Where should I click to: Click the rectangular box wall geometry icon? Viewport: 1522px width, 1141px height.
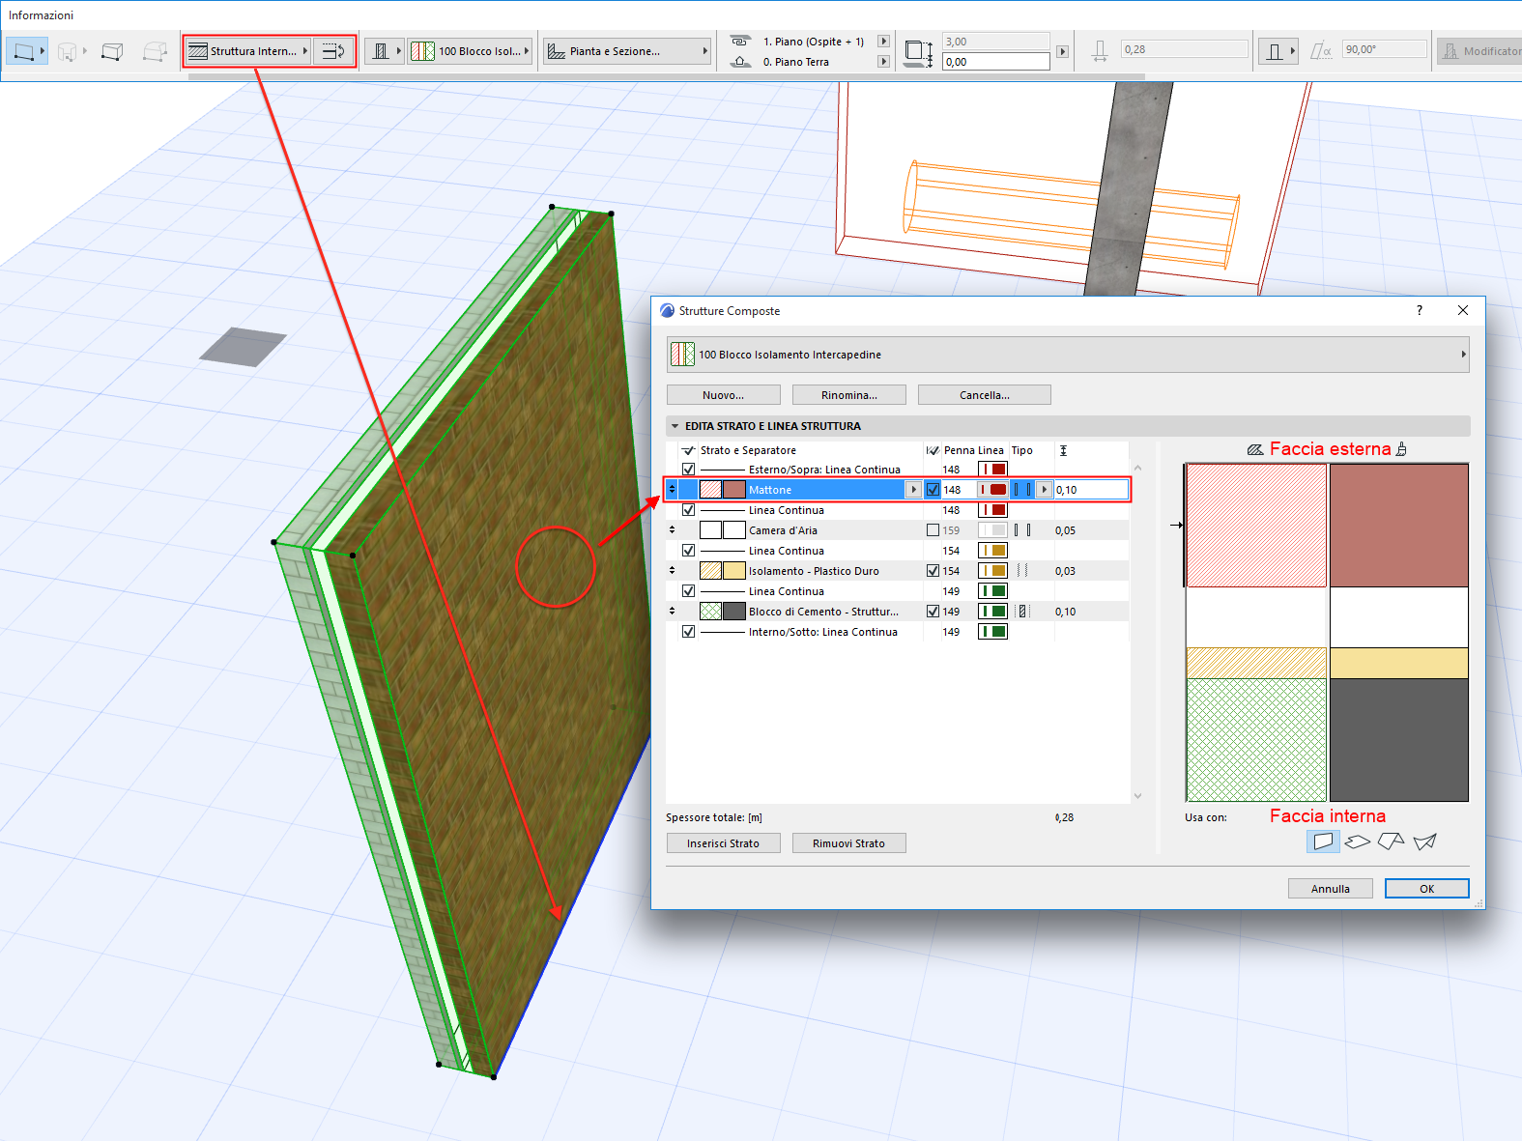click(x=112, y=51)
